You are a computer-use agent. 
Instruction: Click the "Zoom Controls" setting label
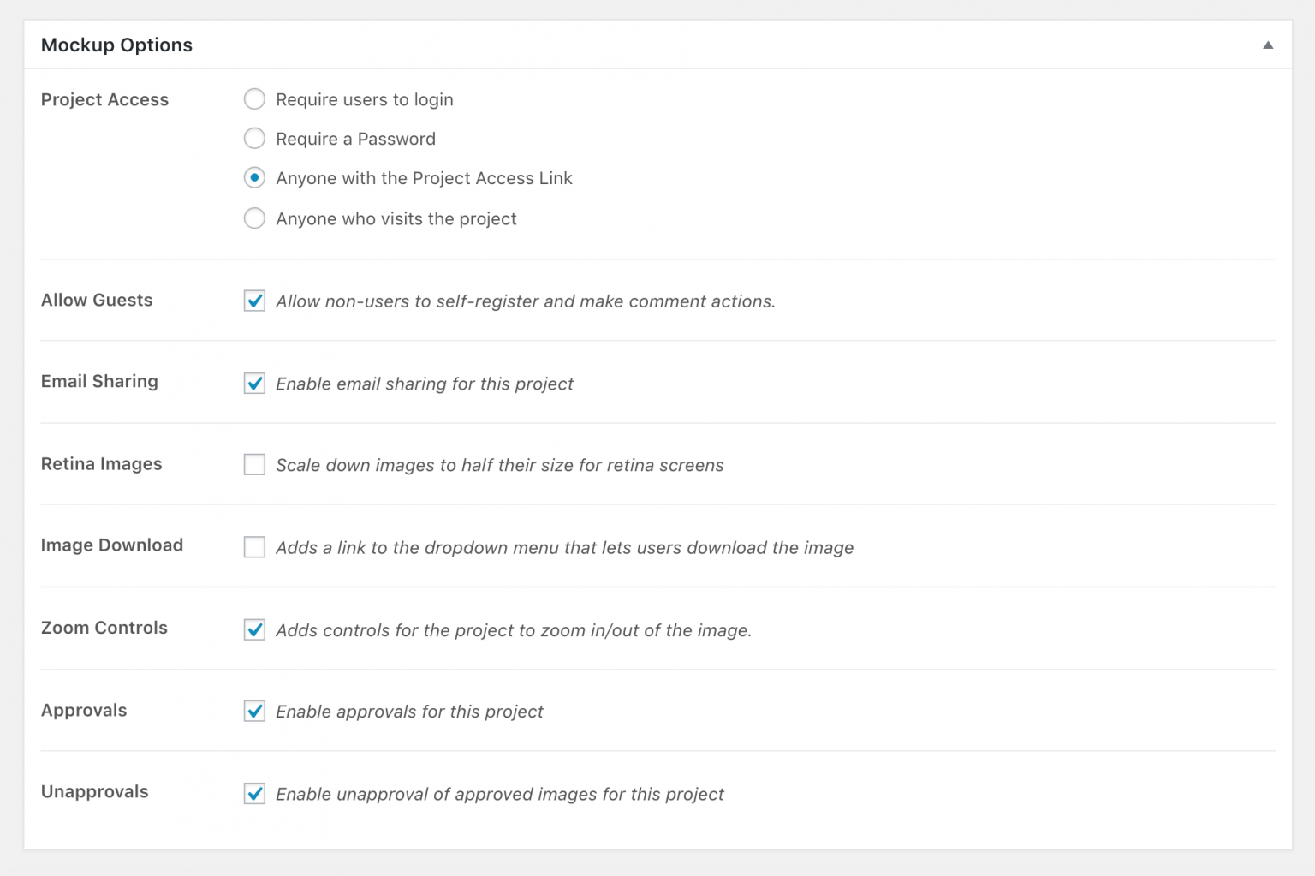(x=104, y=628)
